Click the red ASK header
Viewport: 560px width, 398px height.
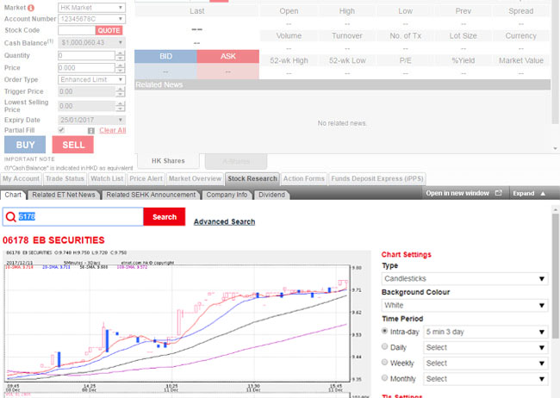tap(227, 57)
